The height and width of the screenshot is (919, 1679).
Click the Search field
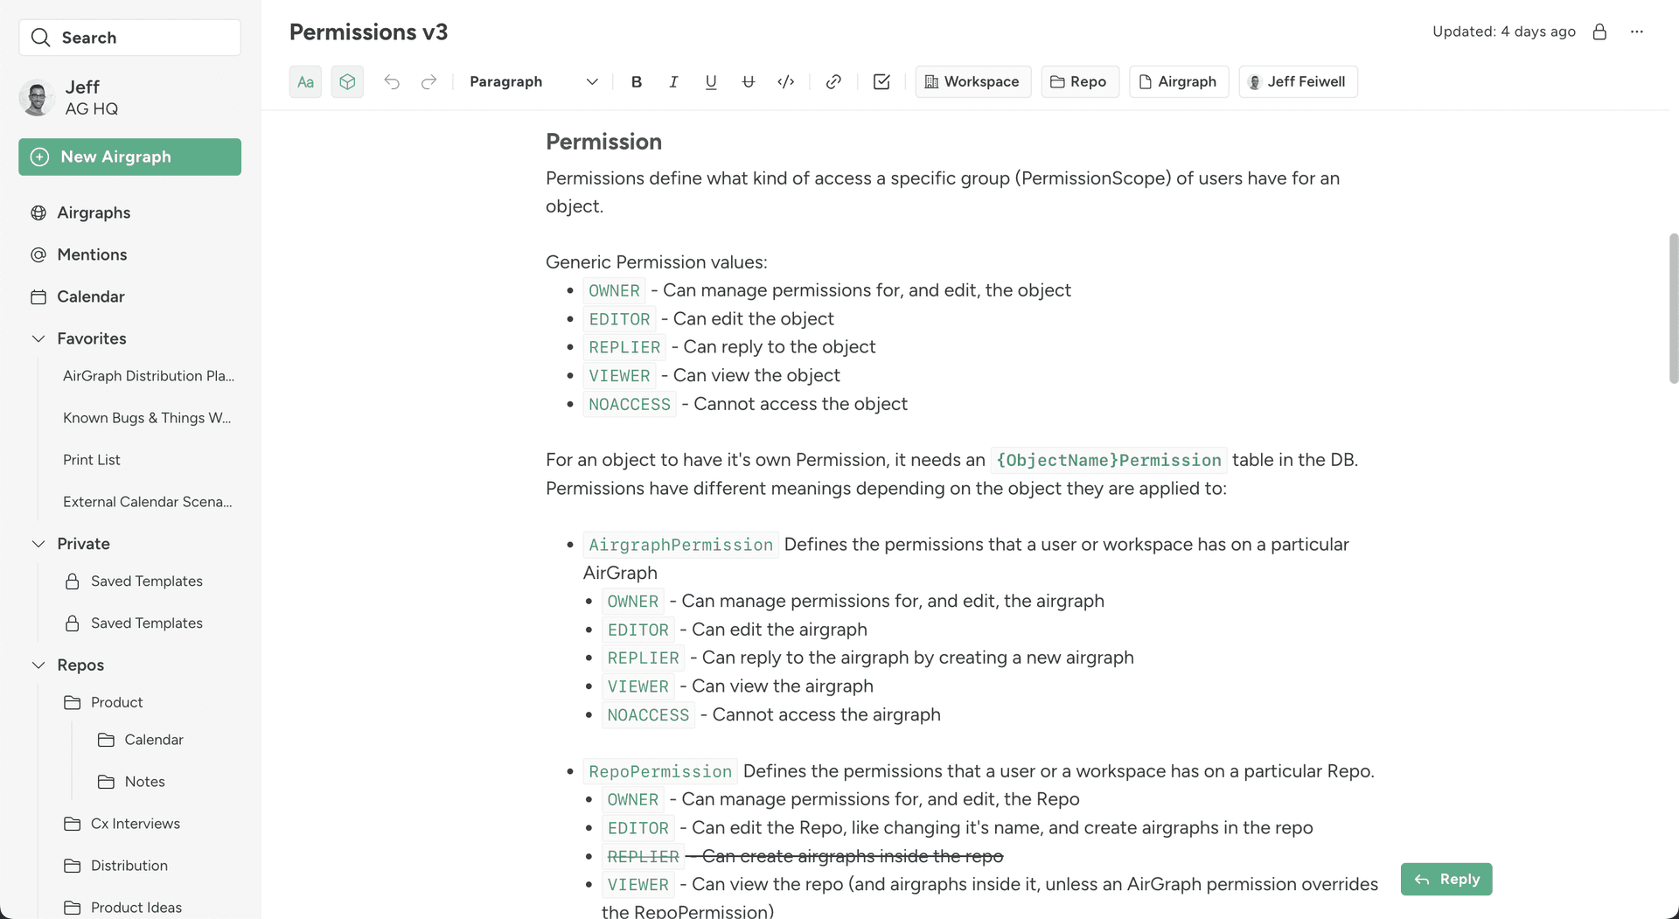point(129,38)
